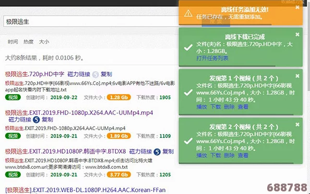This screenshot has width=310, height=194.
Task: Click 磁力链接 under the FHD-1080p UUMp4 result
Action: tap(20, 120)
